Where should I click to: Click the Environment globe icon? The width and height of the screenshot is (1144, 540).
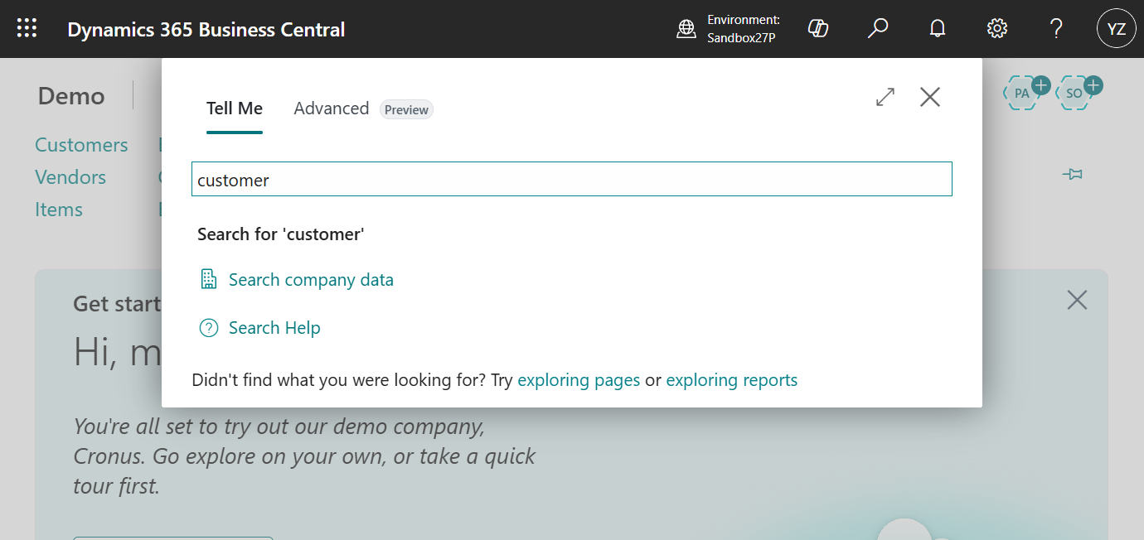pyautogui.click(x=686, y=28)
